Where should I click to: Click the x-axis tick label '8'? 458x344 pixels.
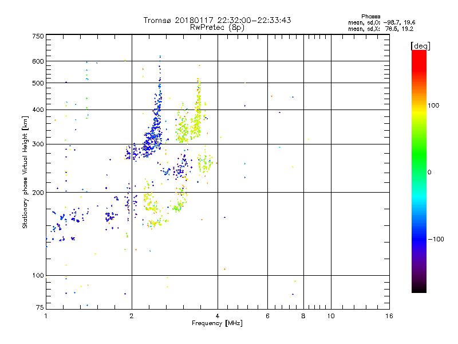303,316
